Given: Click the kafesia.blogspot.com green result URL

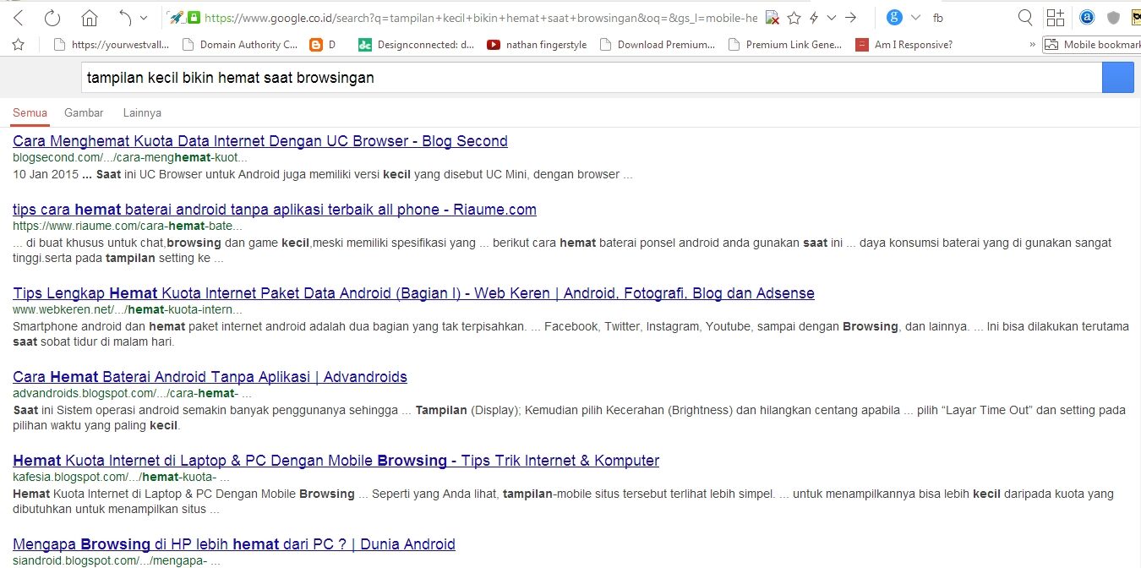Looking at the screenshot, I should pyautogui.click(x=122, y=478).
